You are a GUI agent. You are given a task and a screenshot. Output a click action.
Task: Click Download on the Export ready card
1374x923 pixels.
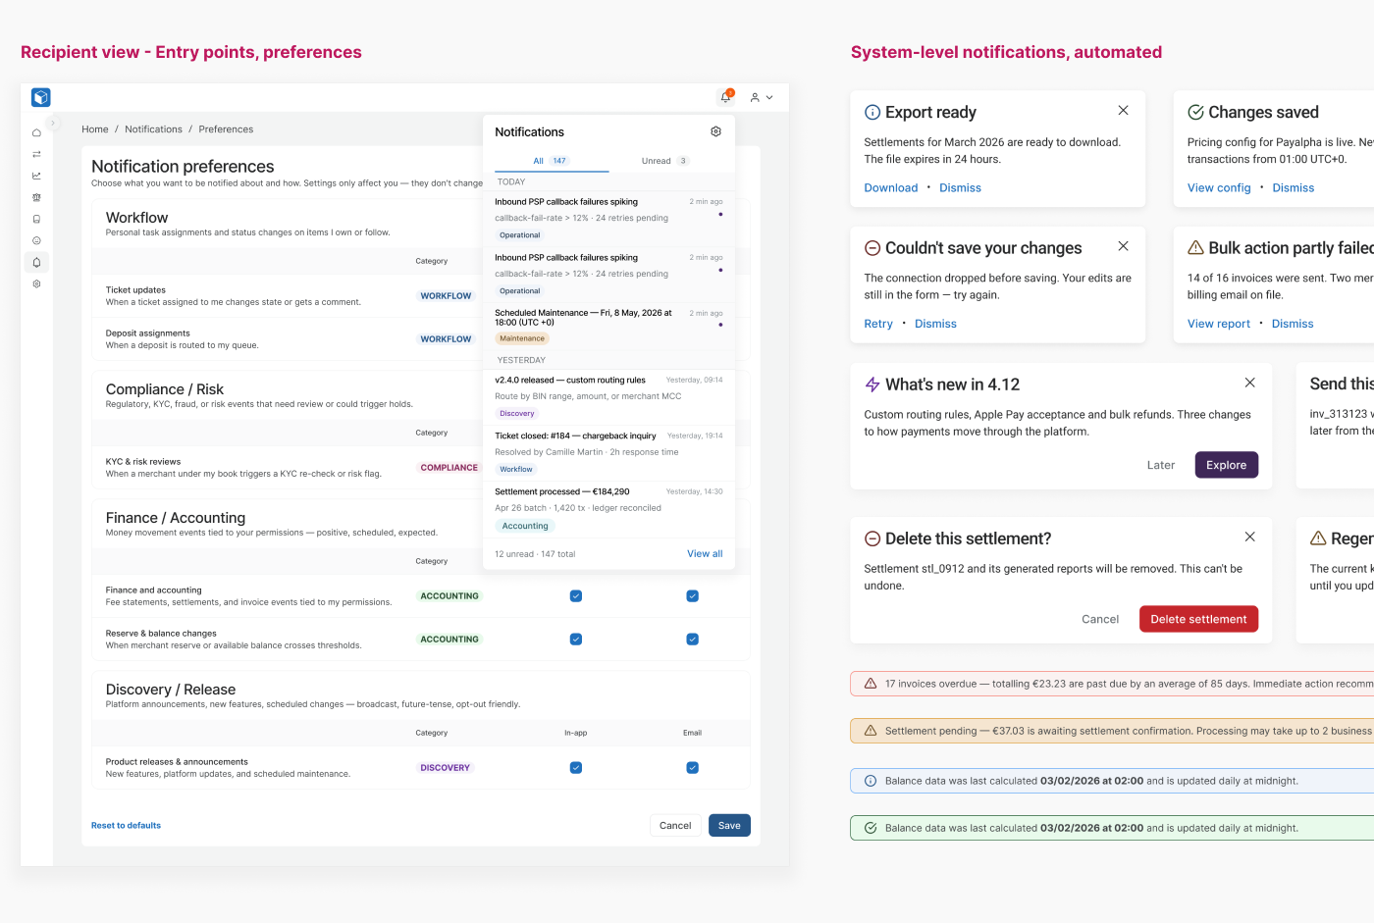click(891, 187)
